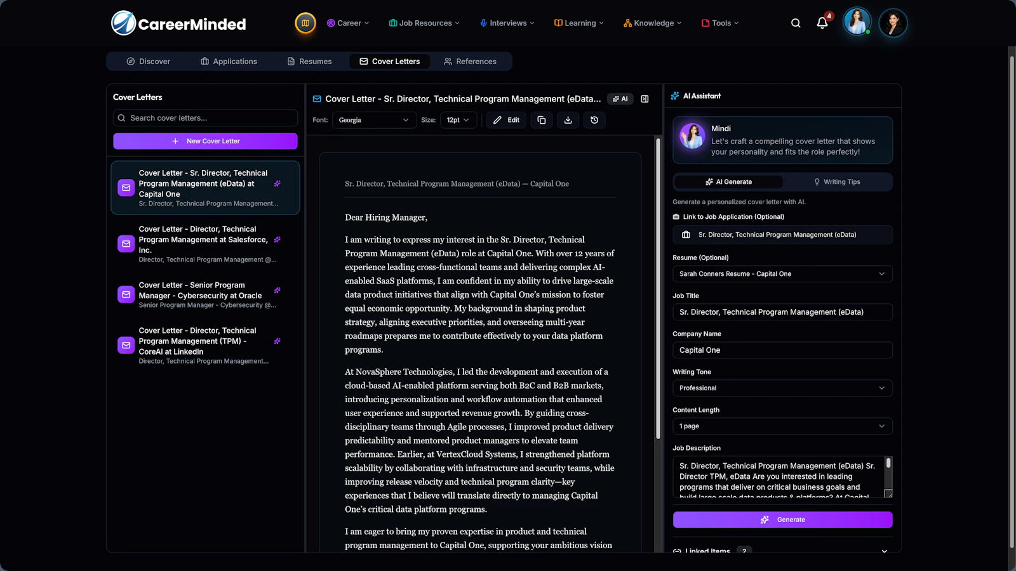Image resolution: width=1016 pixels, height=571 pixels.
Task: Click AI sparkle icon on LinkedIn letter
Action: 277,341
